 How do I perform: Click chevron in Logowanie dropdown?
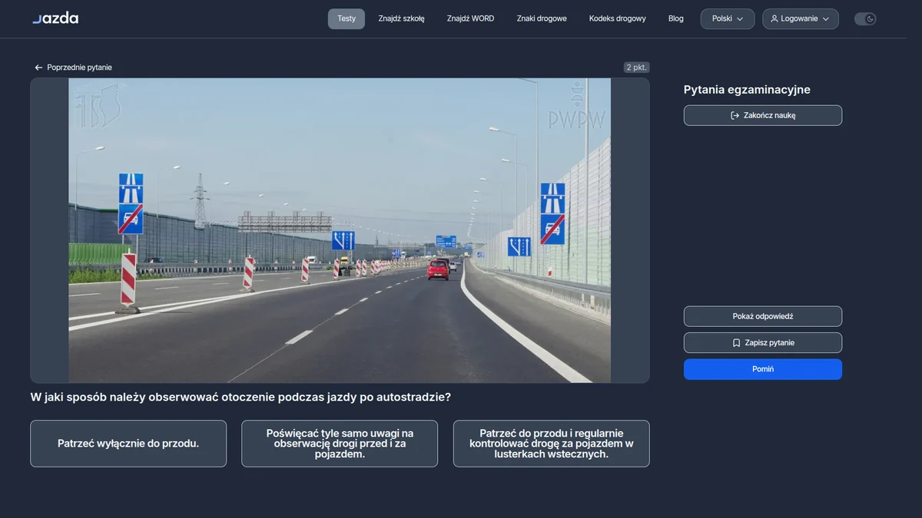(x=826, y=18)
